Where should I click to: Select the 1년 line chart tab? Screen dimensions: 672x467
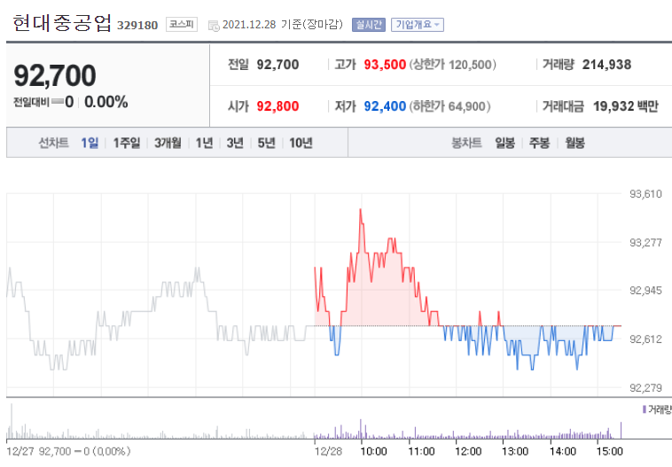tap(205, 143)
